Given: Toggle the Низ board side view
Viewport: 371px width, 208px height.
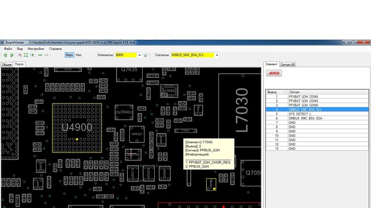Looking at the screenshot, I should pyautogui.click(x=78, y=55).
